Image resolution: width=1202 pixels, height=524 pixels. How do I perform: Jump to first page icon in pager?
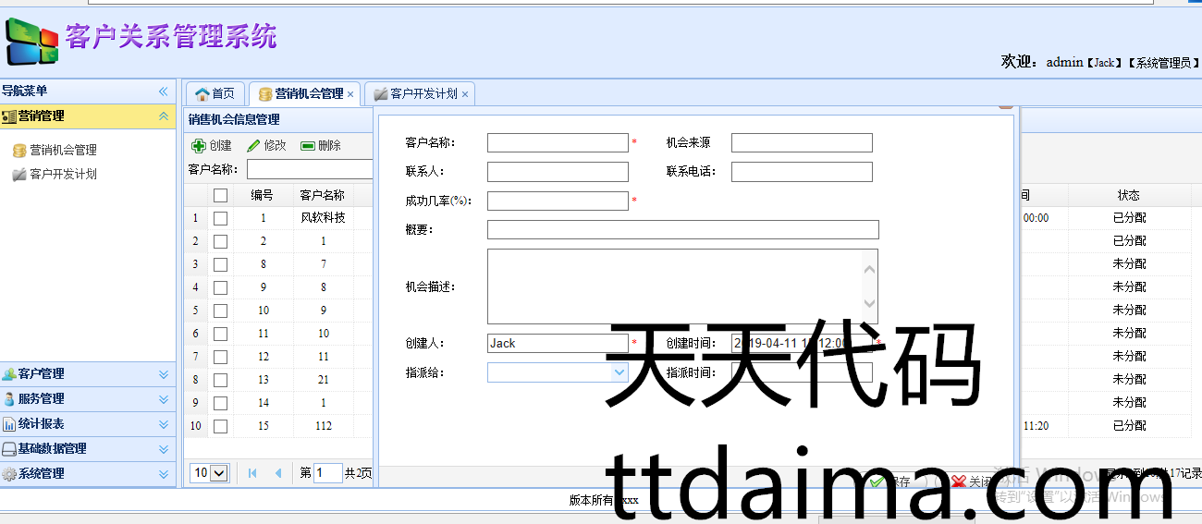(x=252, y=473)
